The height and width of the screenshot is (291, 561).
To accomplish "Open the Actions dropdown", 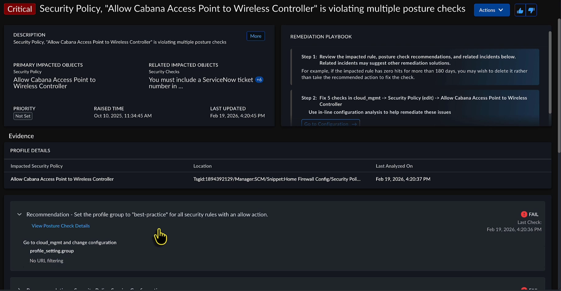I will tap(492, 10).
